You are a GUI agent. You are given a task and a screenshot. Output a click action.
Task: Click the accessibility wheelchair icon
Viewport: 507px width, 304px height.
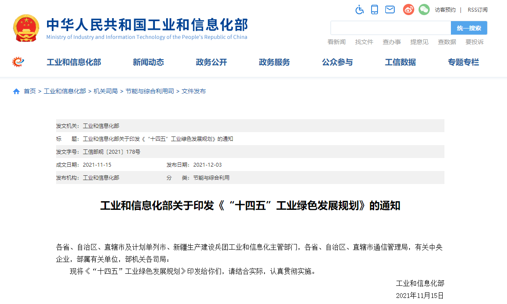(359, 9)
